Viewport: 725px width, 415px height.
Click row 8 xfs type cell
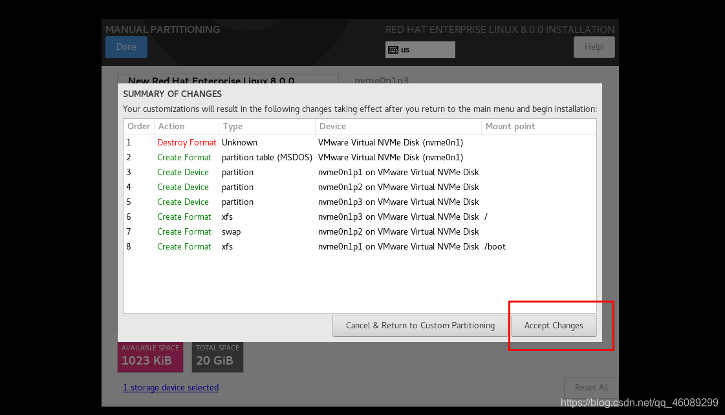point(227,246)
